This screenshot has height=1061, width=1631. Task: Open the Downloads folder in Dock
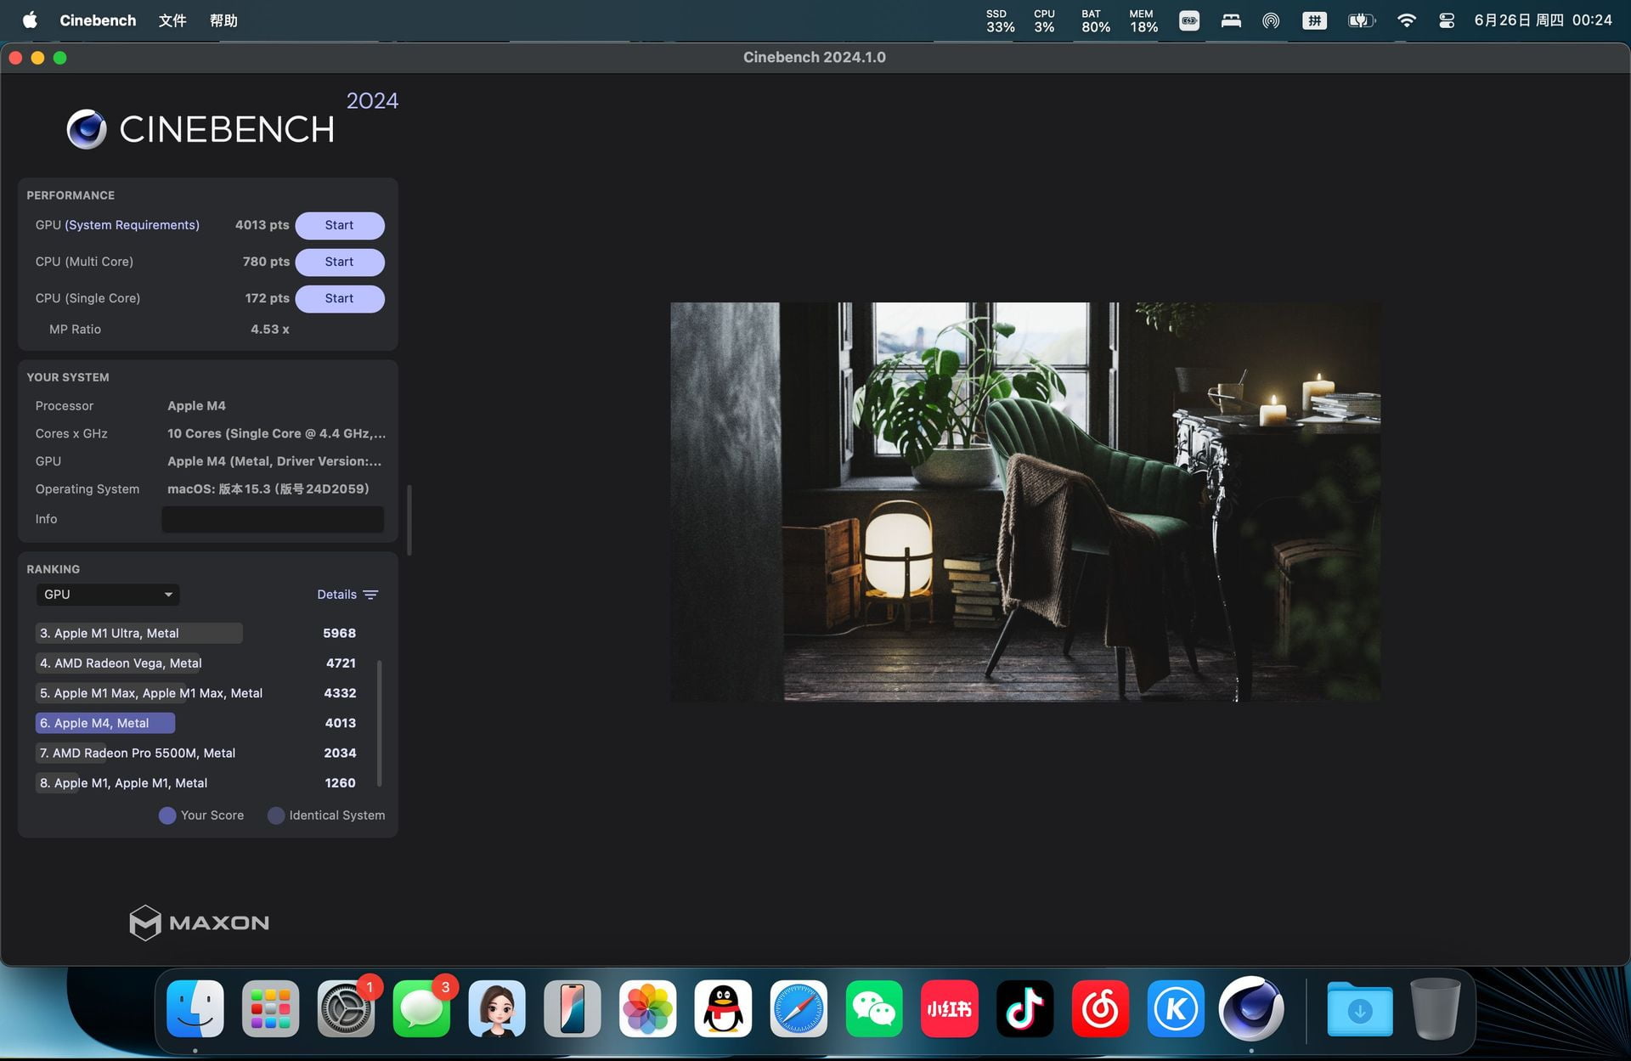1360,1008
